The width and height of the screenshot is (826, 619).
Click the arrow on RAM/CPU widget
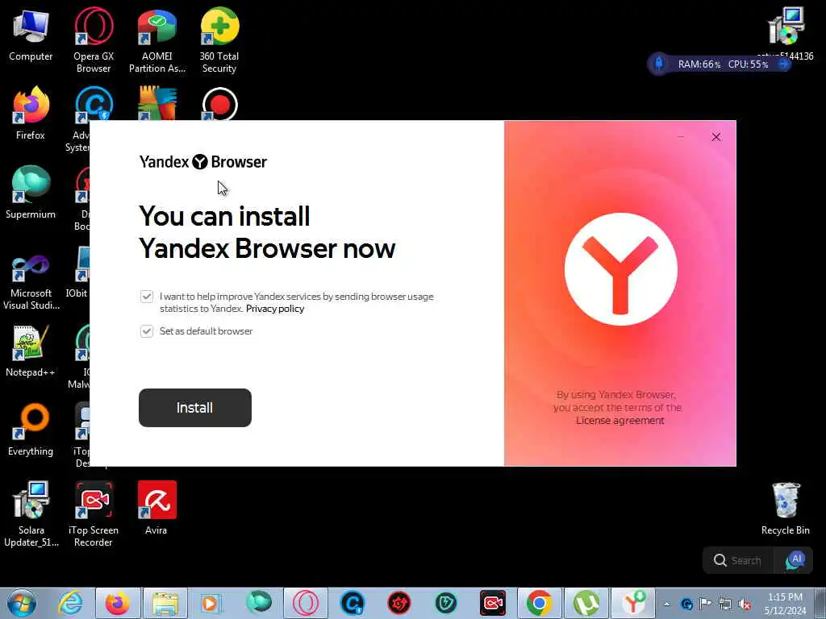click(783, 64)
